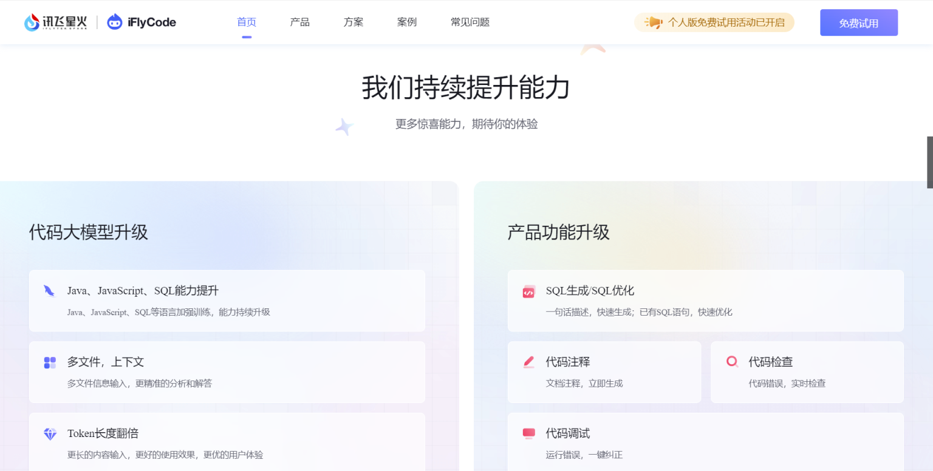The width and height of the screenshot is (933, 471).
Task: Click the magnifier icon for 代码检查
Action: pos(732,362)
